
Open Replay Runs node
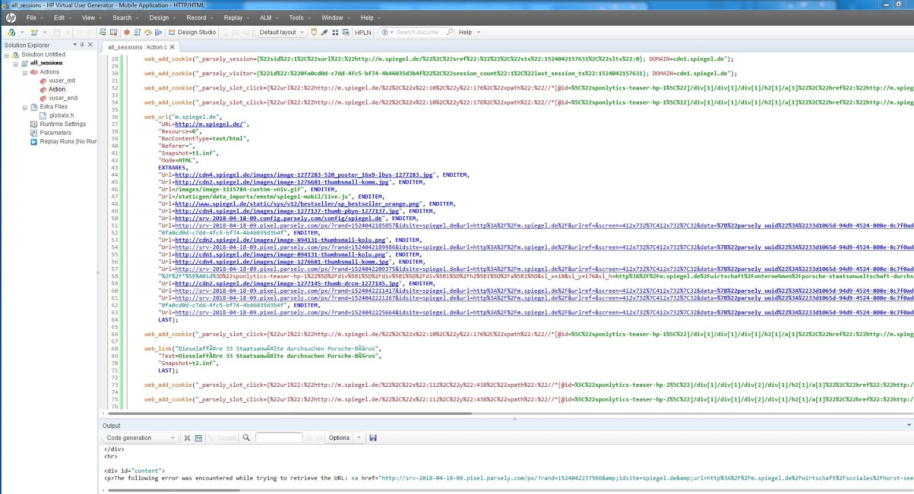[68, 141]
